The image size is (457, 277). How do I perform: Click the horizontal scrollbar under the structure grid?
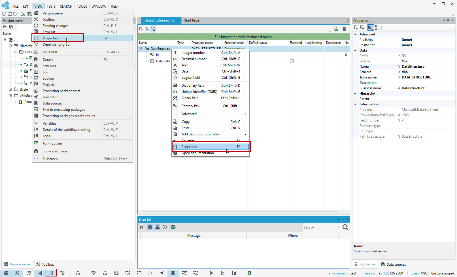[x=240, y=212]
